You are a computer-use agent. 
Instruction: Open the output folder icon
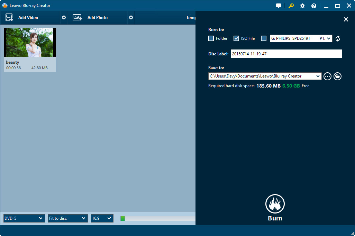[x=337, y=76]
